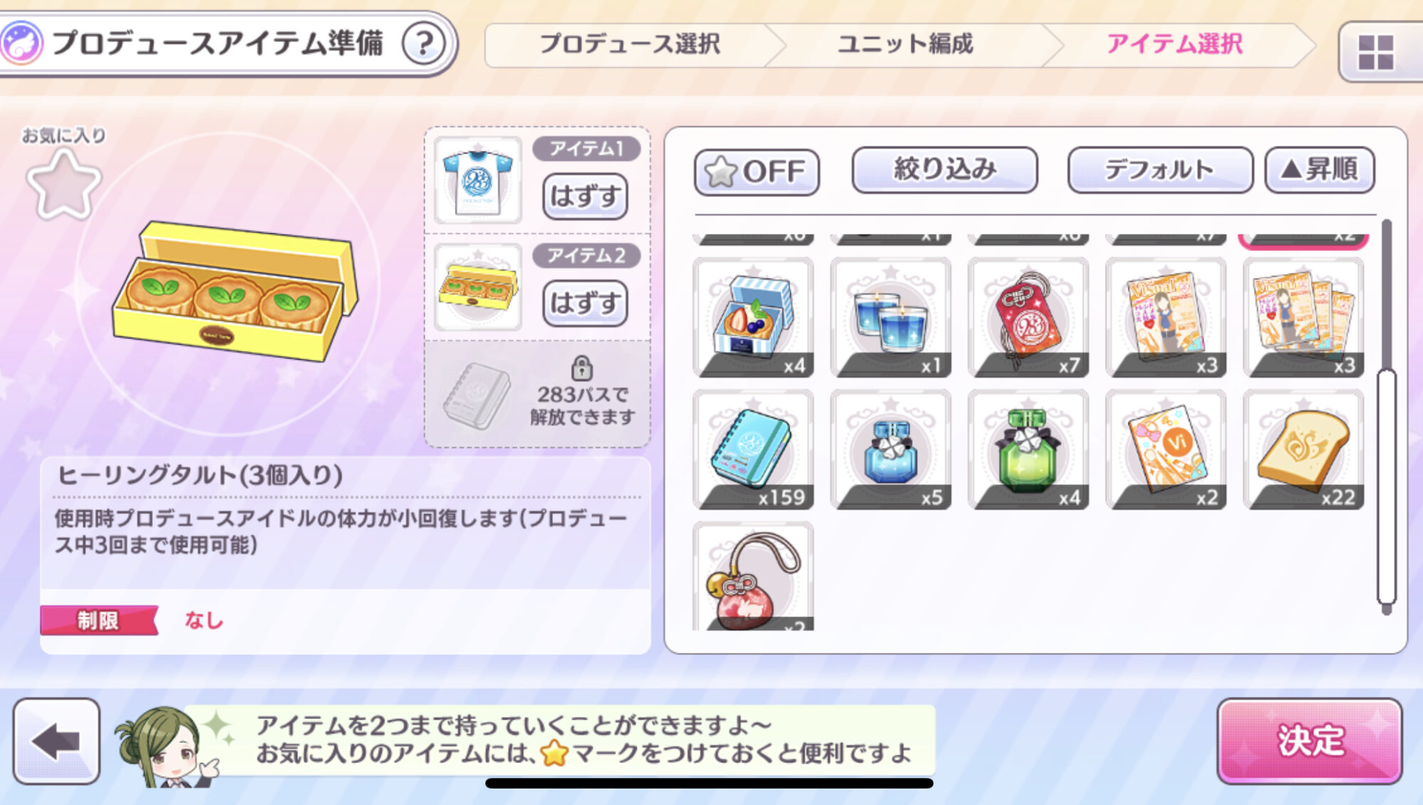
Task: Select the blue perfume bottle item
Action: 891,449
